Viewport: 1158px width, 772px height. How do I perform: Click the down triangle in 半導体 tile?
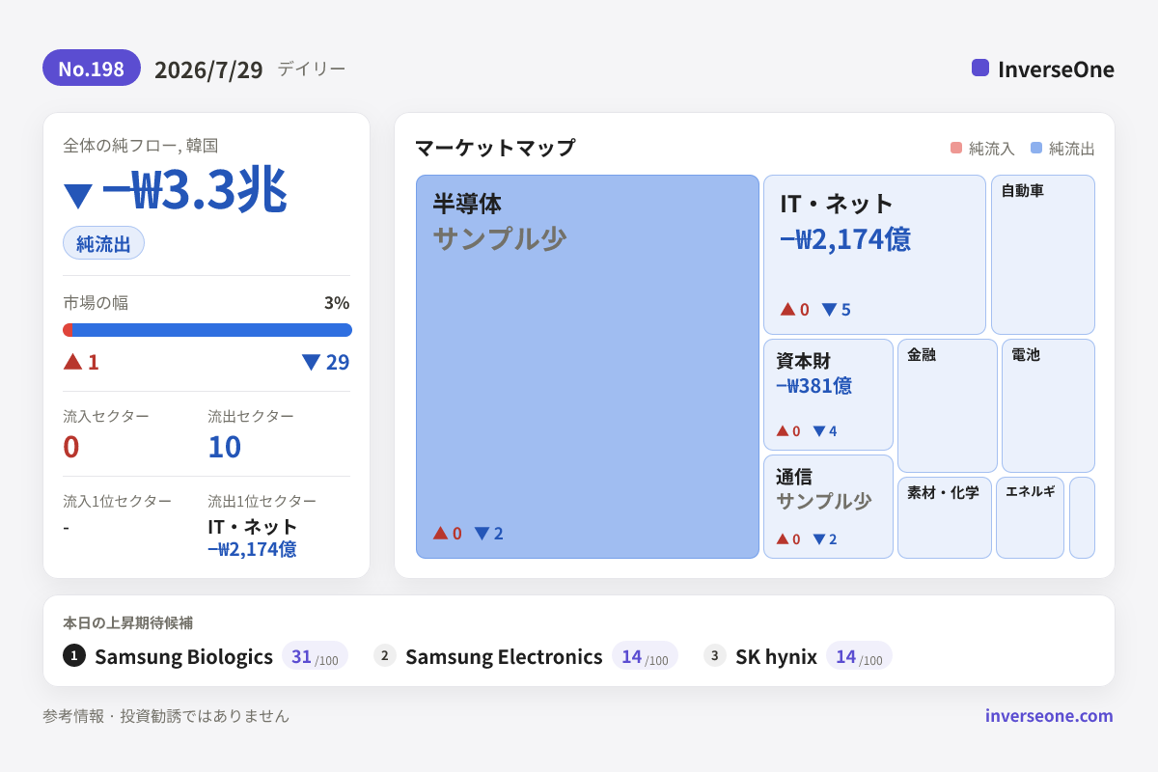click(x=482, y=533)
